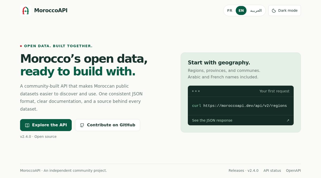Open the Releases · v2.4.0 footer link
This screenshot has height=178, width=321.
pos(243,171)
